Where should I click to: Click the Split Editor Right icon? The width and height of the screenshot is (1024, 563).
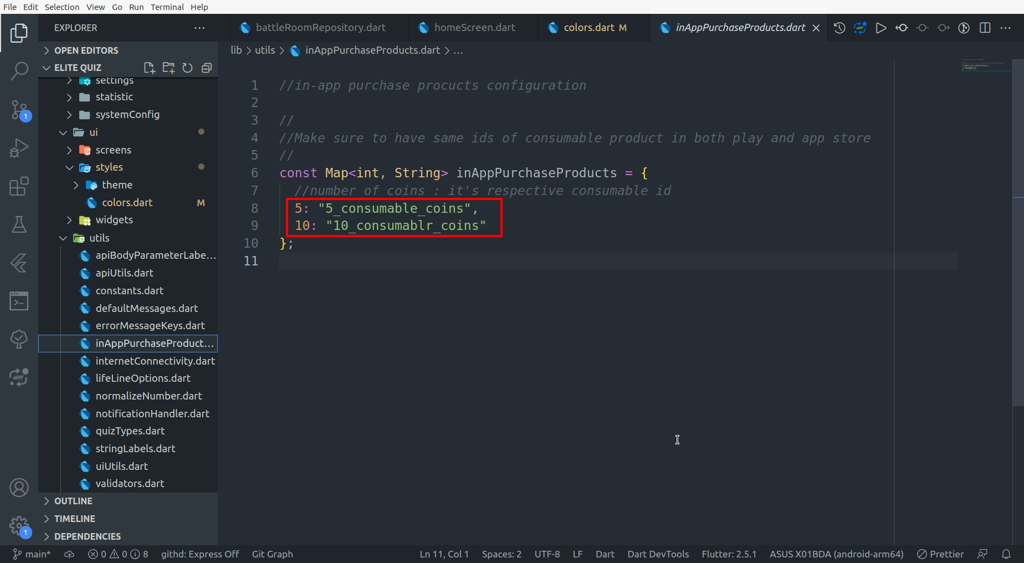(x=985, y=28)
